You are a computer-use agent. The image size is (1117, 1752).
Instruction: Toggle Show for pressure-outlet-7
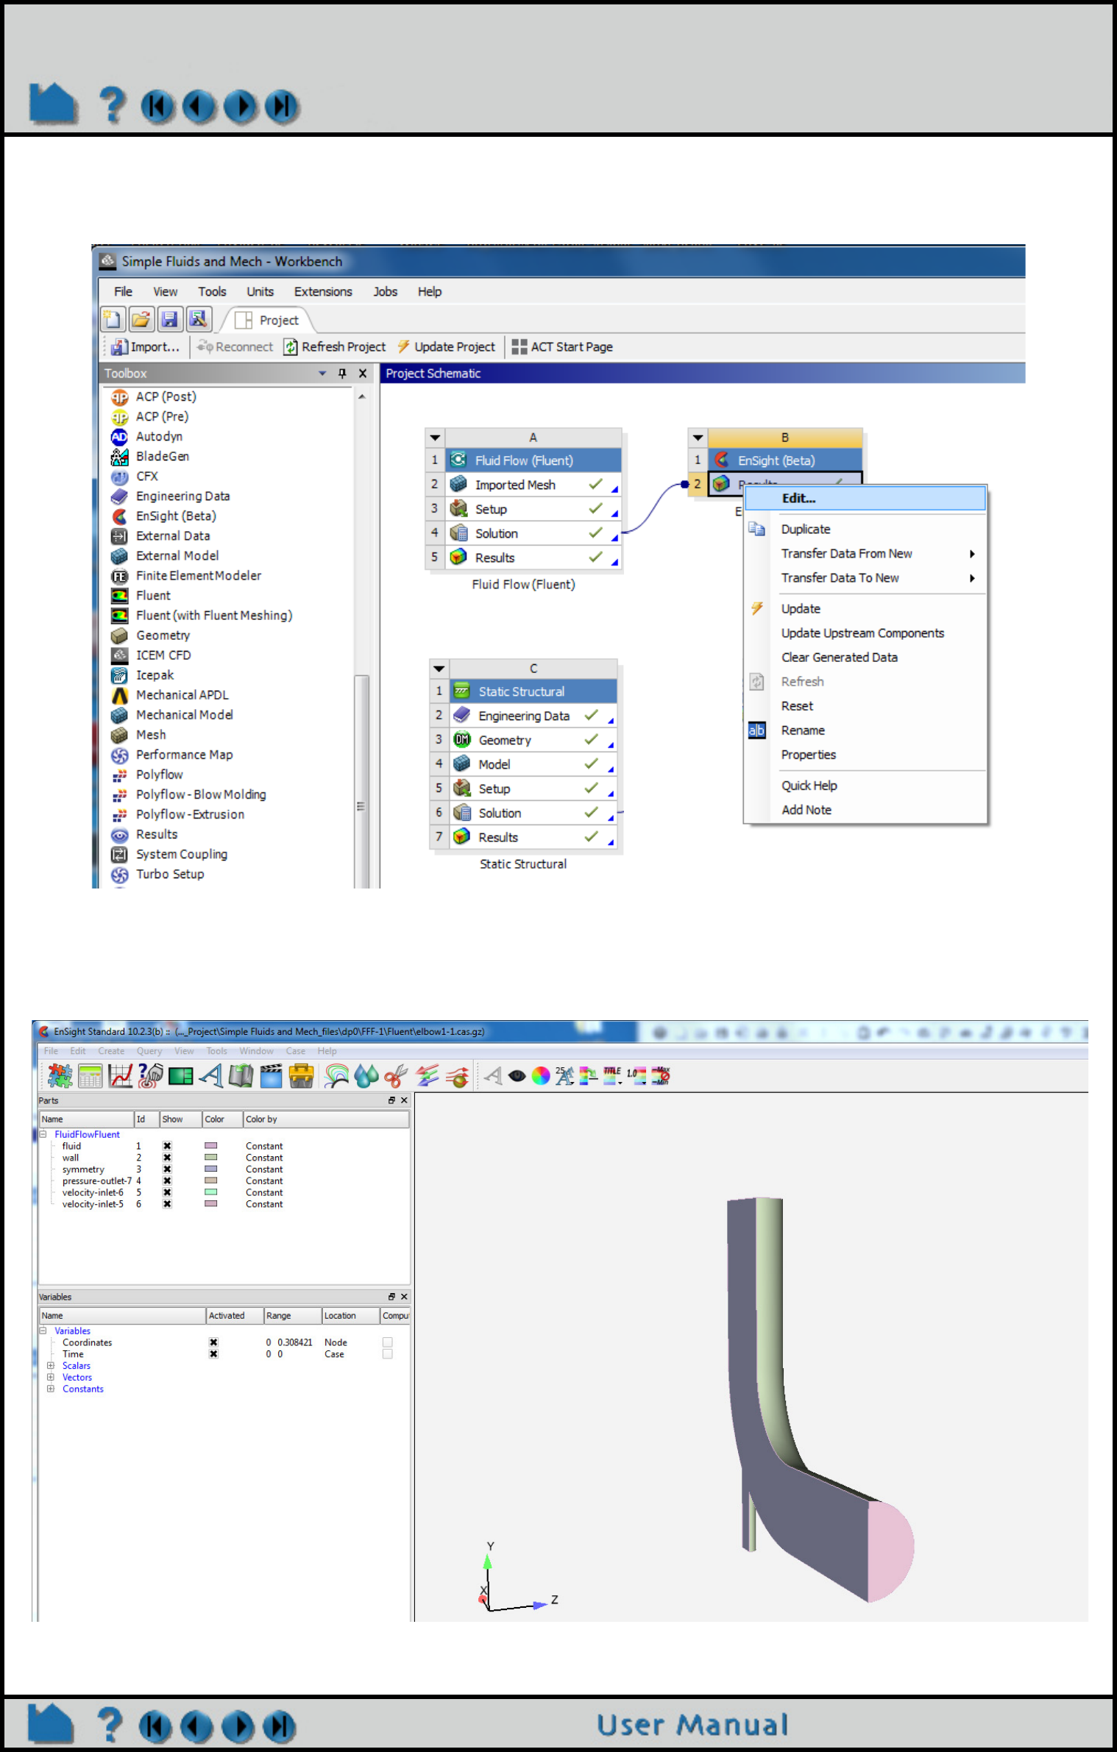tap(167, 1181)
